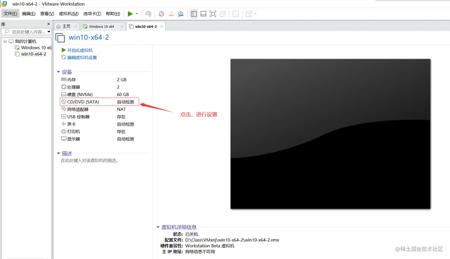This screenshot has width=450, height=259.
Task: Click the USB icon beside USB 控制器
Action: 64,117
